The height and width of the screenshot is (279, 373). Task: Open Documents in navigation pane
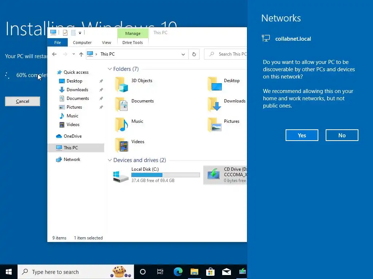click(78, 98)
